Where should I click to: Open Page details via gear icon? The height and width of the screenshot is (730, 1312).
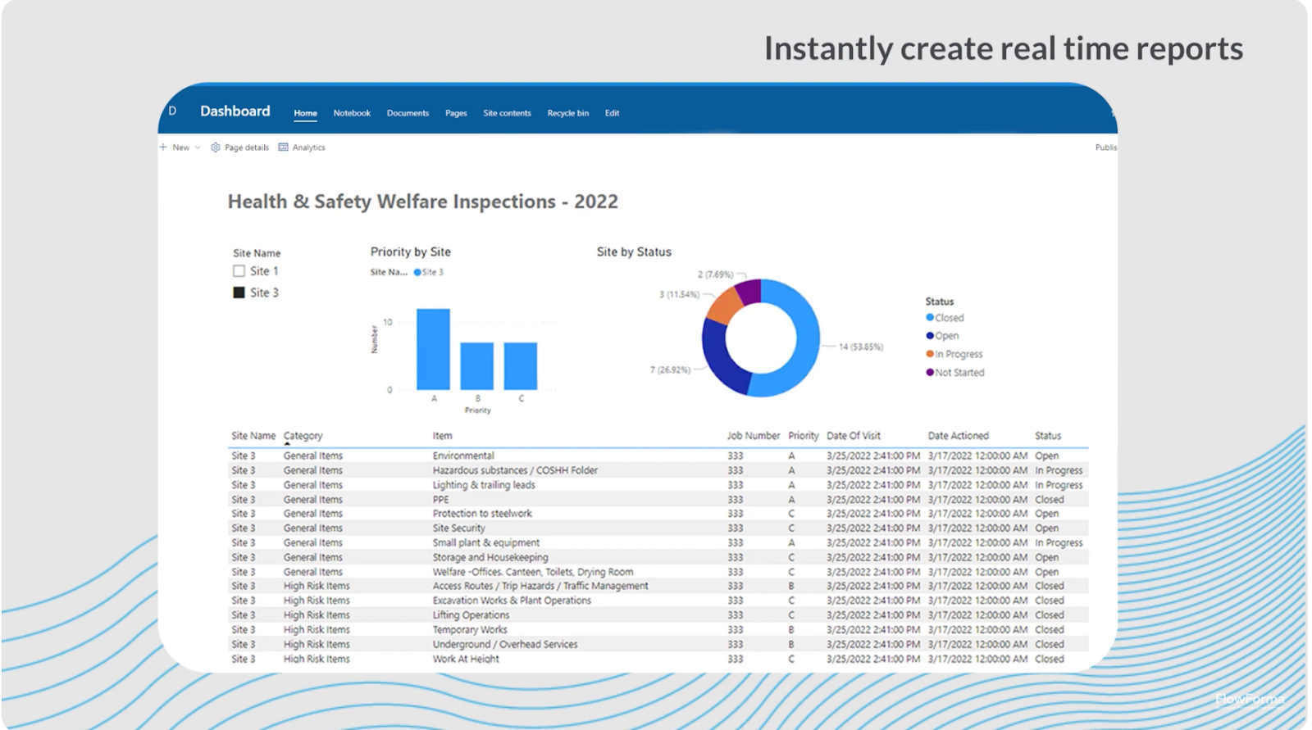point(216,147)
